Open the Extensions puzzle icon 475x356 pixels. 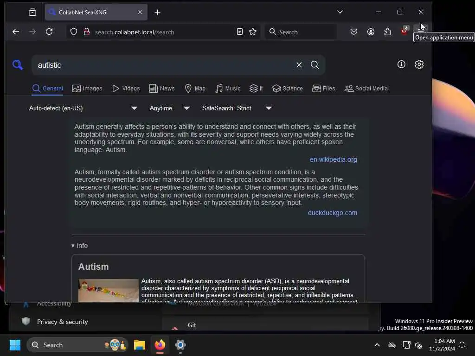[x=387, y=32]
